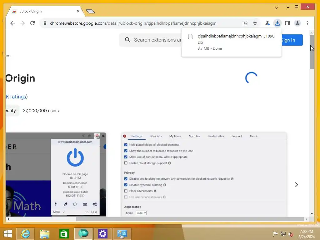Select the About tab

click(253, 136)
